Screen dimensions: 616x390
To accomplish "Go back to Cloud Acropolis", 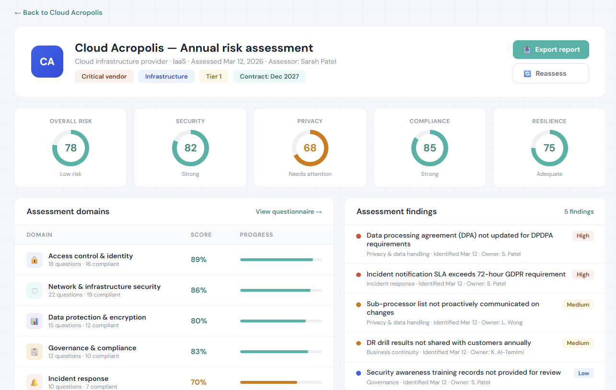I will pos(58,12).
